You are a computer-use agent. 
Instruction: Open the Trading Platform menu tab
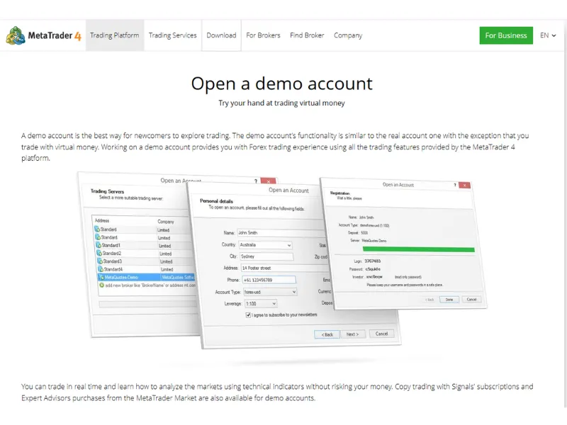coord(115,35)
